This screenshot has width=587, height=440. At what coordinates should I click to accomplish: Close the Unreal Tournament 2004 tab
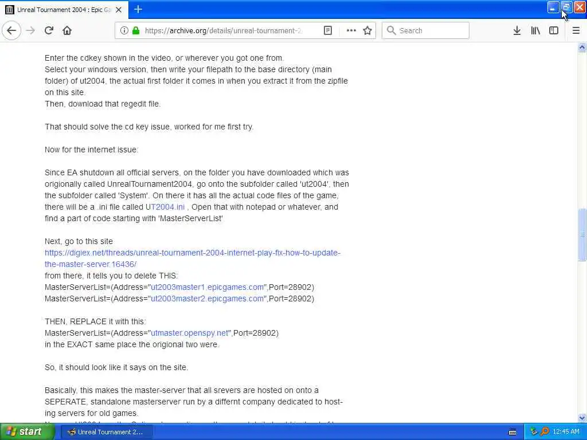(119, 10)
